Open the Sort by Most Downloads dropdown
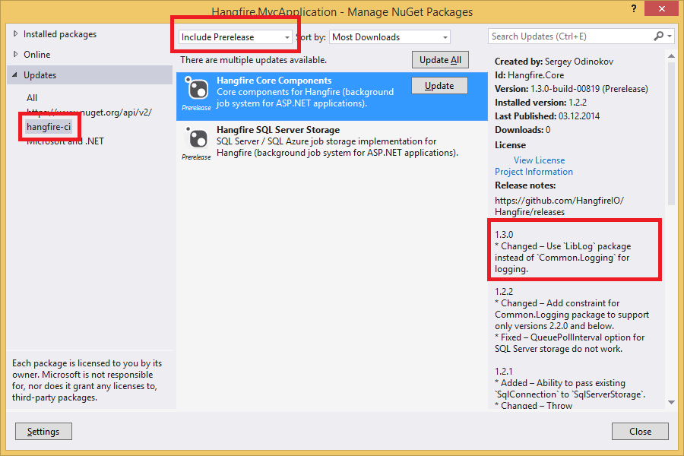The image size is (684, 456). coord(390,37)
